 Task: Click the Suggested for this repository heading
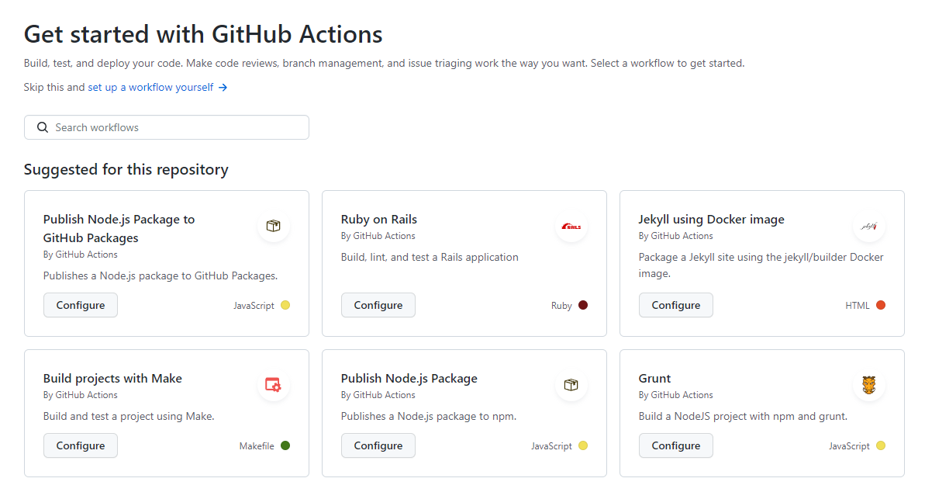coord(126,169)
